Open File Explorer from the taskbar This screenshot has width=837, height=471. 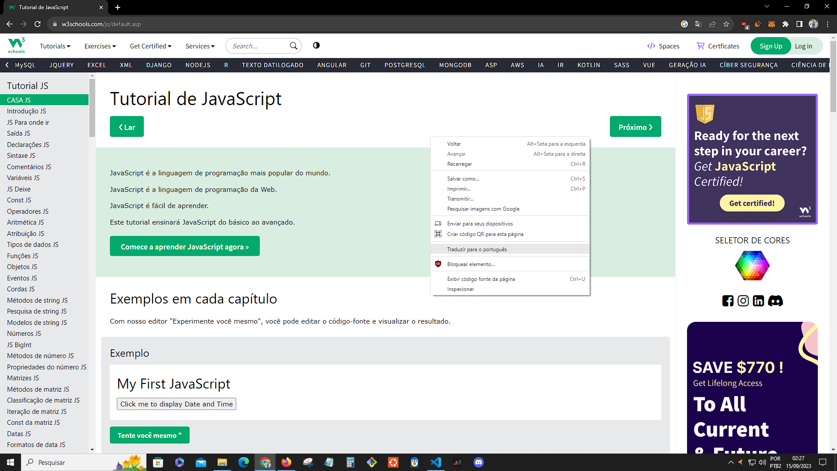click(222, 462)
